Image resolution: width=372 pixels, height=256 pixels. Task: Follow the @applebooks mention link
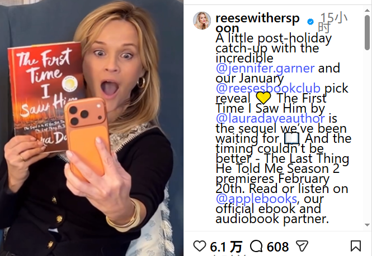[x=256, y=199]
